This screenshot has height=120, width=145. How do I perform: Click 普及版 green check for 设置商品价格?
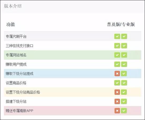click(x=117, y=83)
